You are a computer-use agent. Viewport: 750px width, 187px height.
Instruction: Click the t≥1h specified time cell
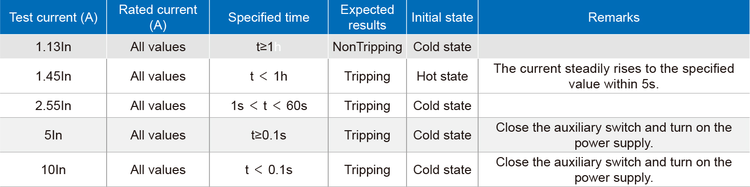[269, 47]
